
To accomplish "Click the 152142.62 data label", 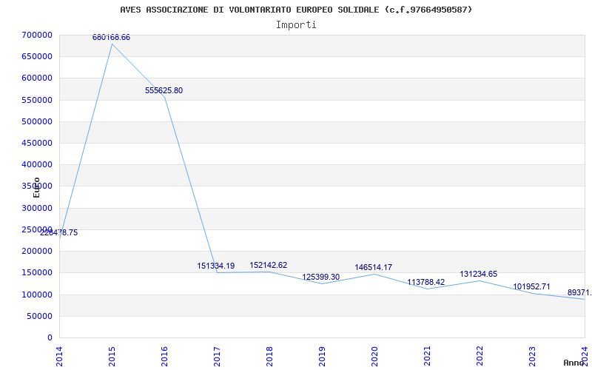I will point(269,266).
